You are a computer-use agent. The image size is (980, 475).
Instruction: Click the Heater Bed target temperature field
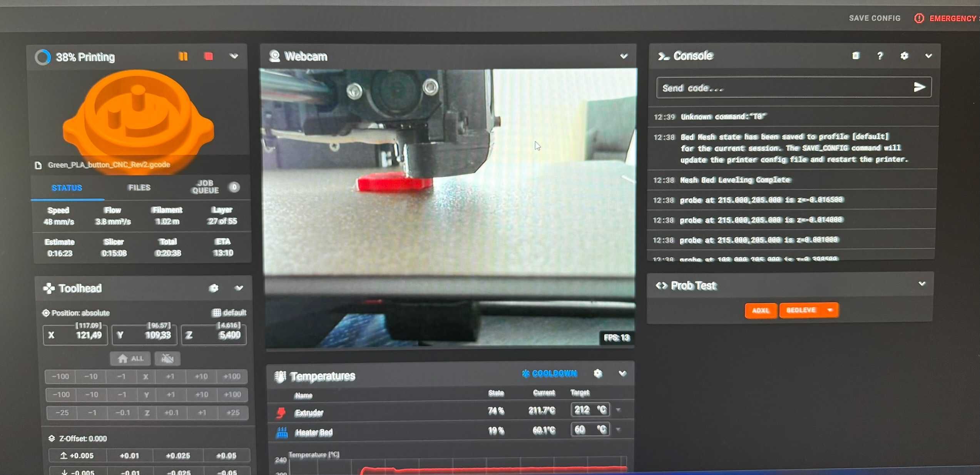tap(590, 430)
